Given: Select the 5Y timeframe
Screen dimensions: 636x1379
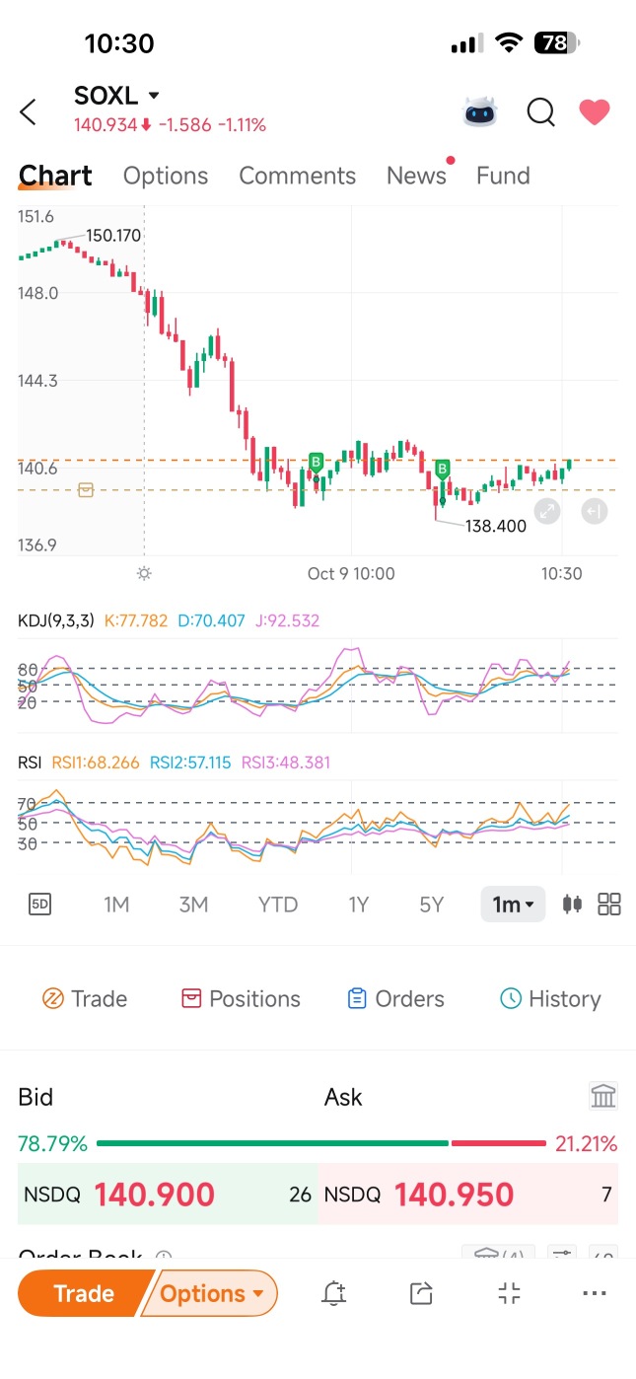Looking at the screenshot, I should pos(432,905).
